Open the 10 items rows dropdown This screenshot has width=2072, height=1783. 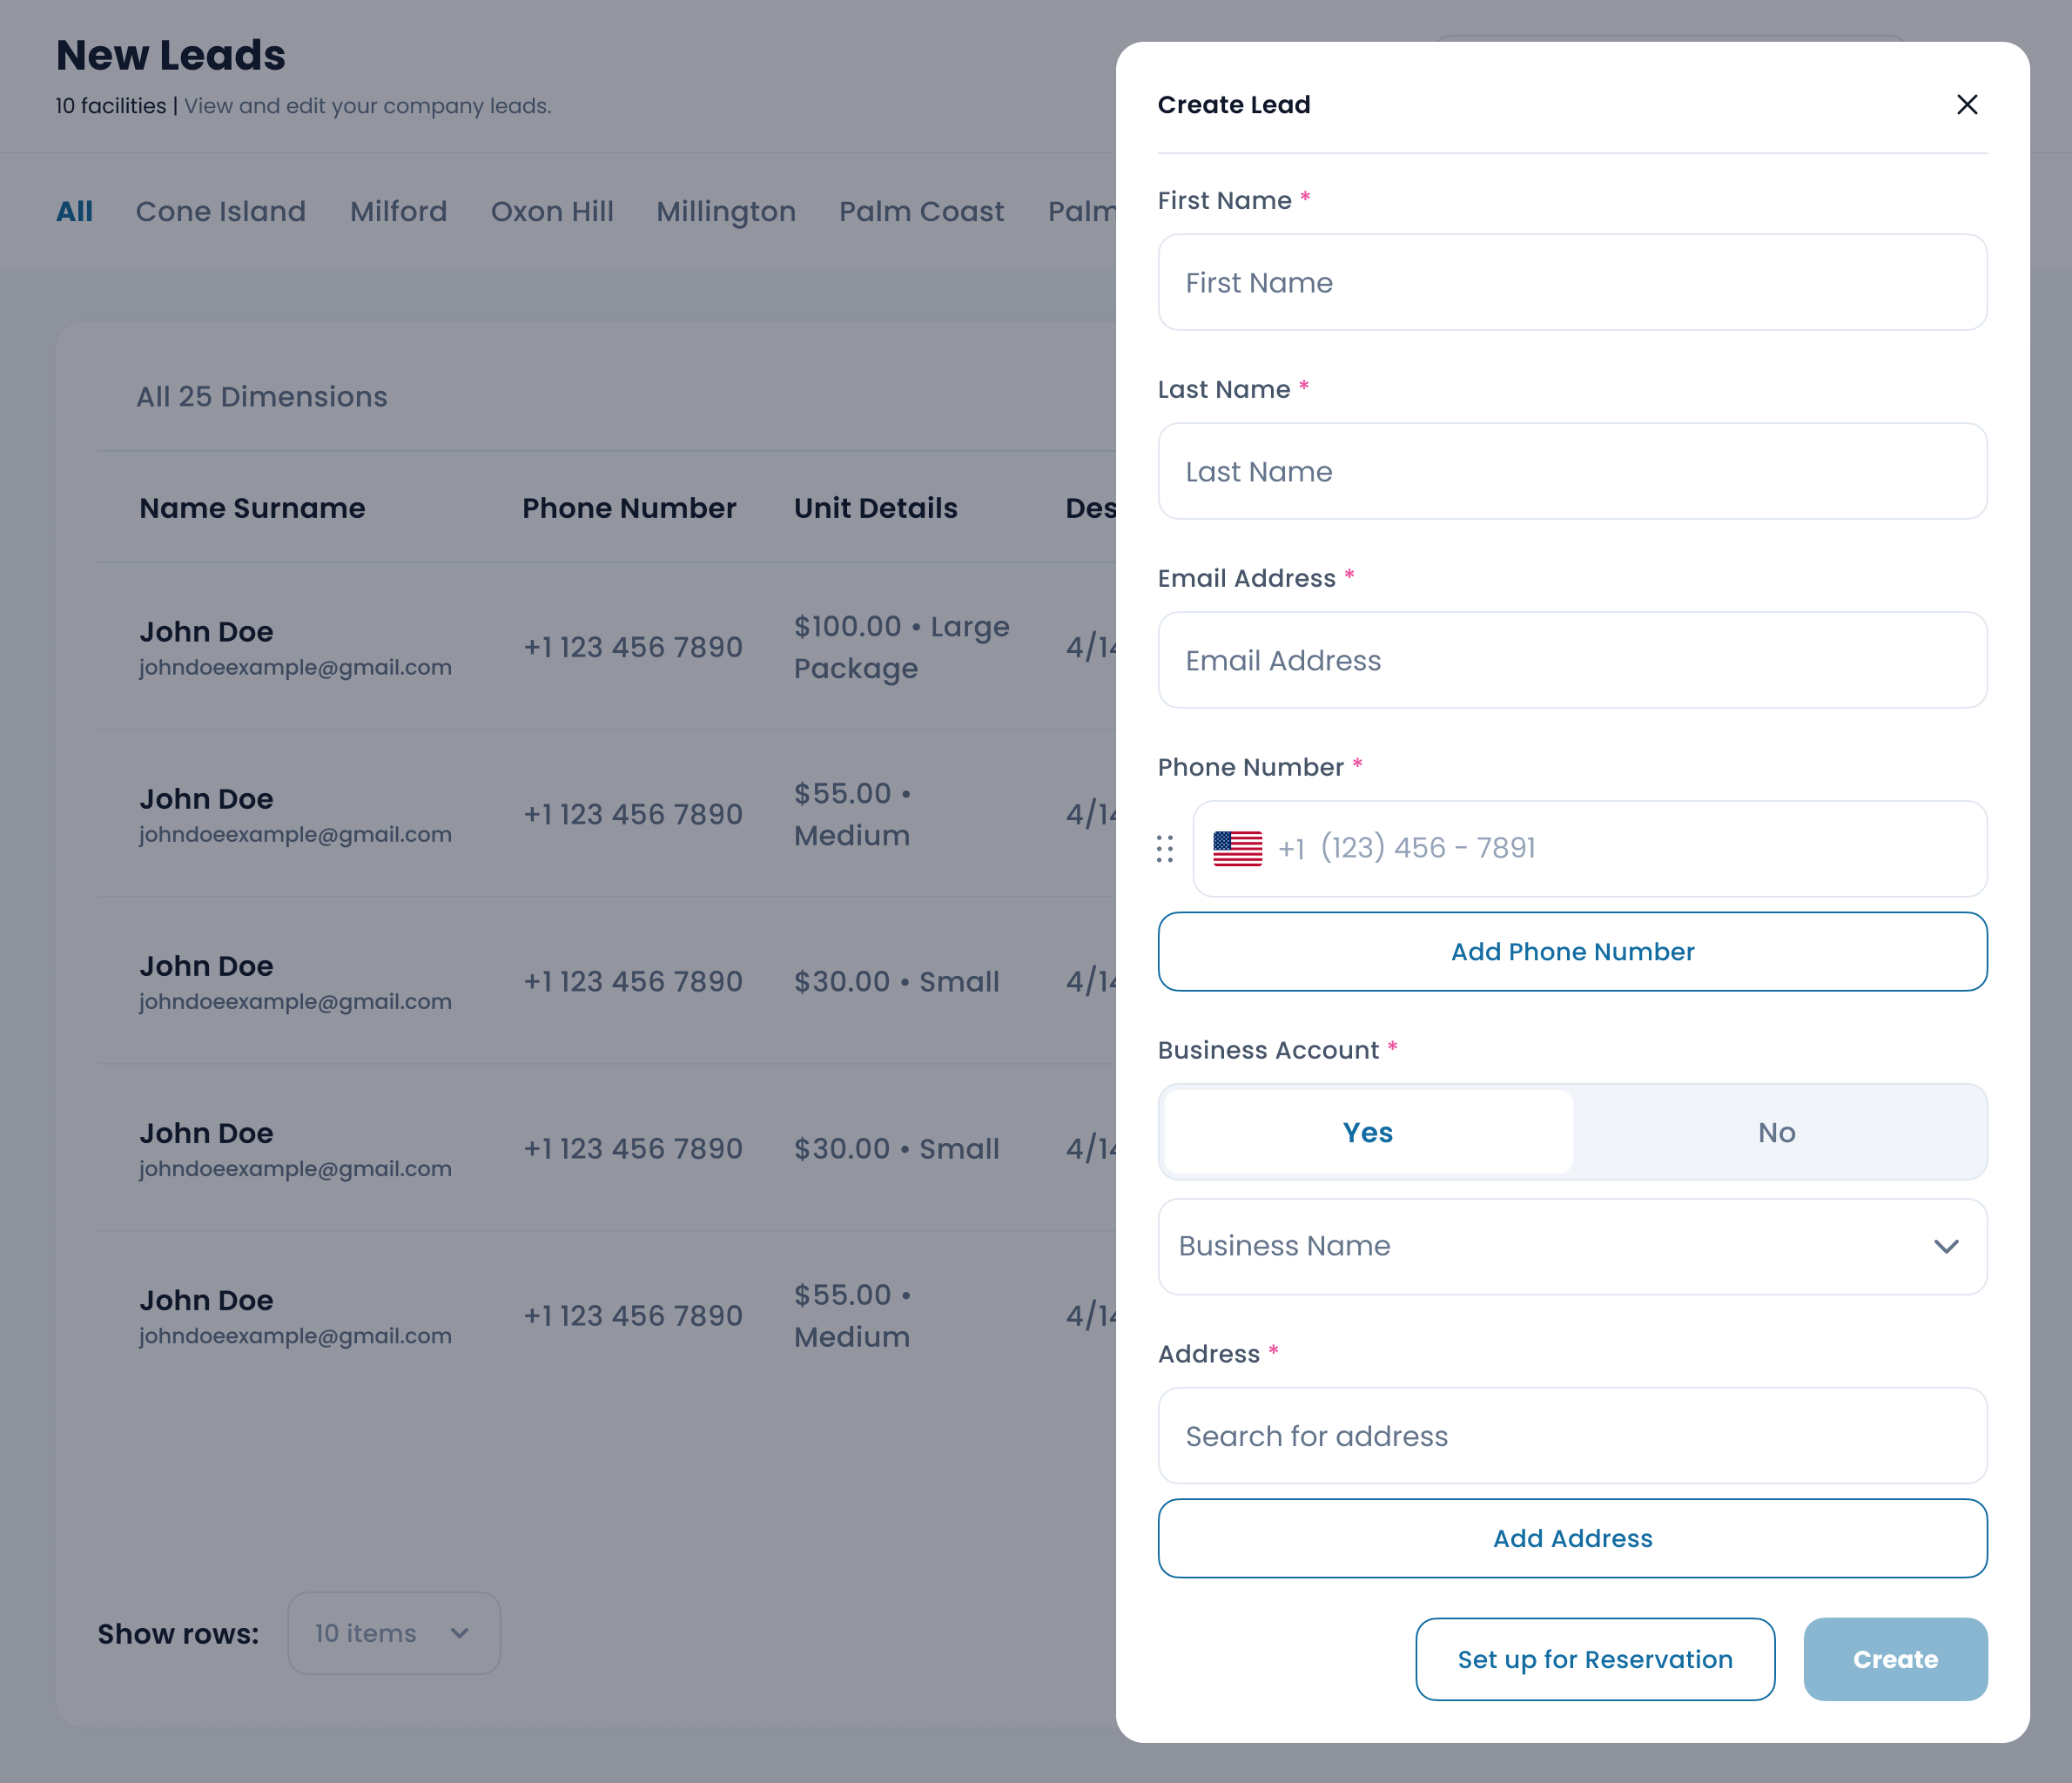tap(393, 1633)
